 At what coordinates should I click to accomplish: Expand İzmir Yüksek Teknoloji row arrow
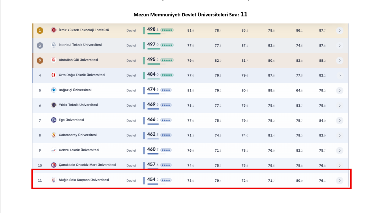click(340, 30)
